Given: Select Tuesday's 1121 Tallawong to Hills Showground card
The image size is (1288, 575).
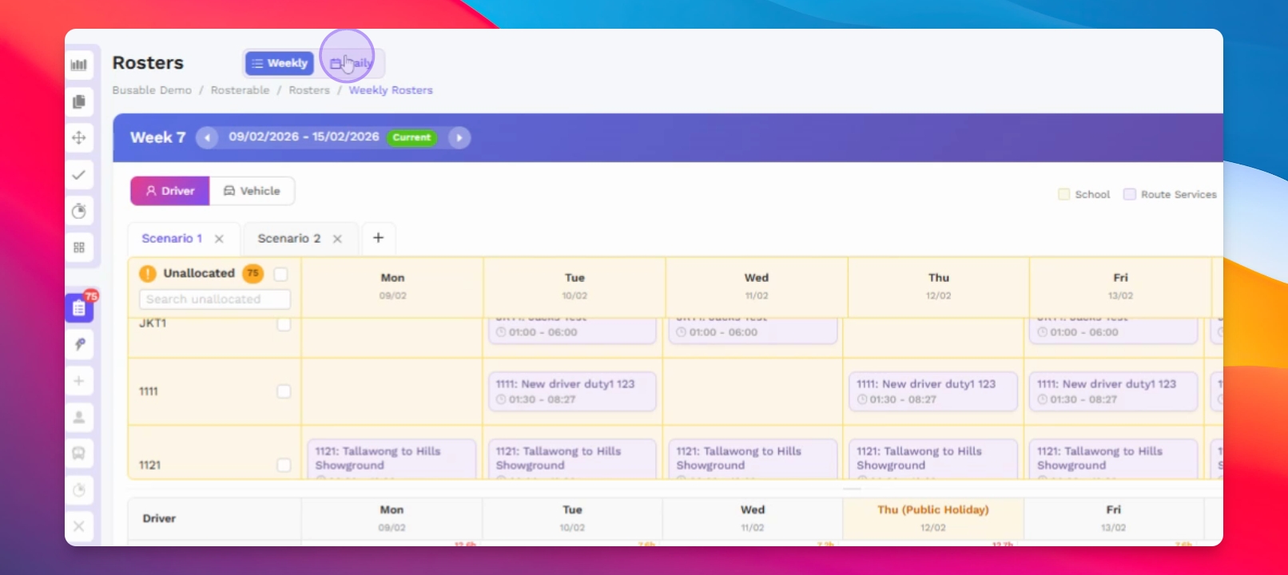Looking at the screenshot, I should [572, 458].
